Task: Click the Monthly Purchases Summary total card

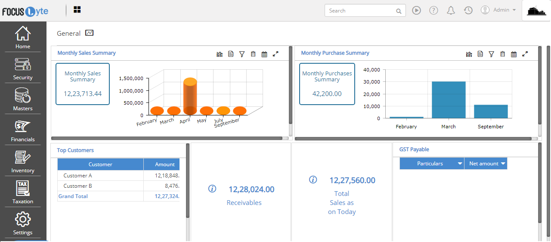Action: 327,84
